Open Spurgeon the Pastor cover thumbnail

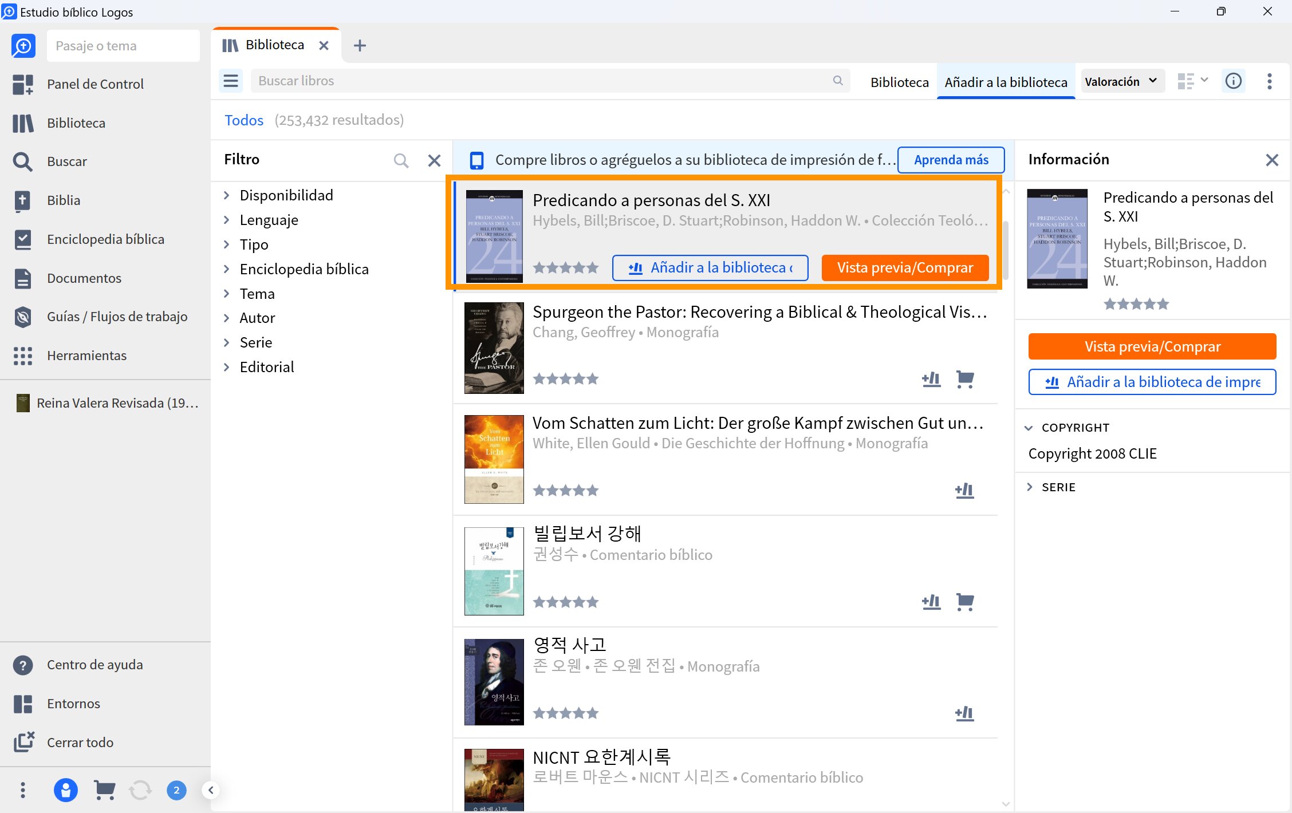click(x=494, y=348)
